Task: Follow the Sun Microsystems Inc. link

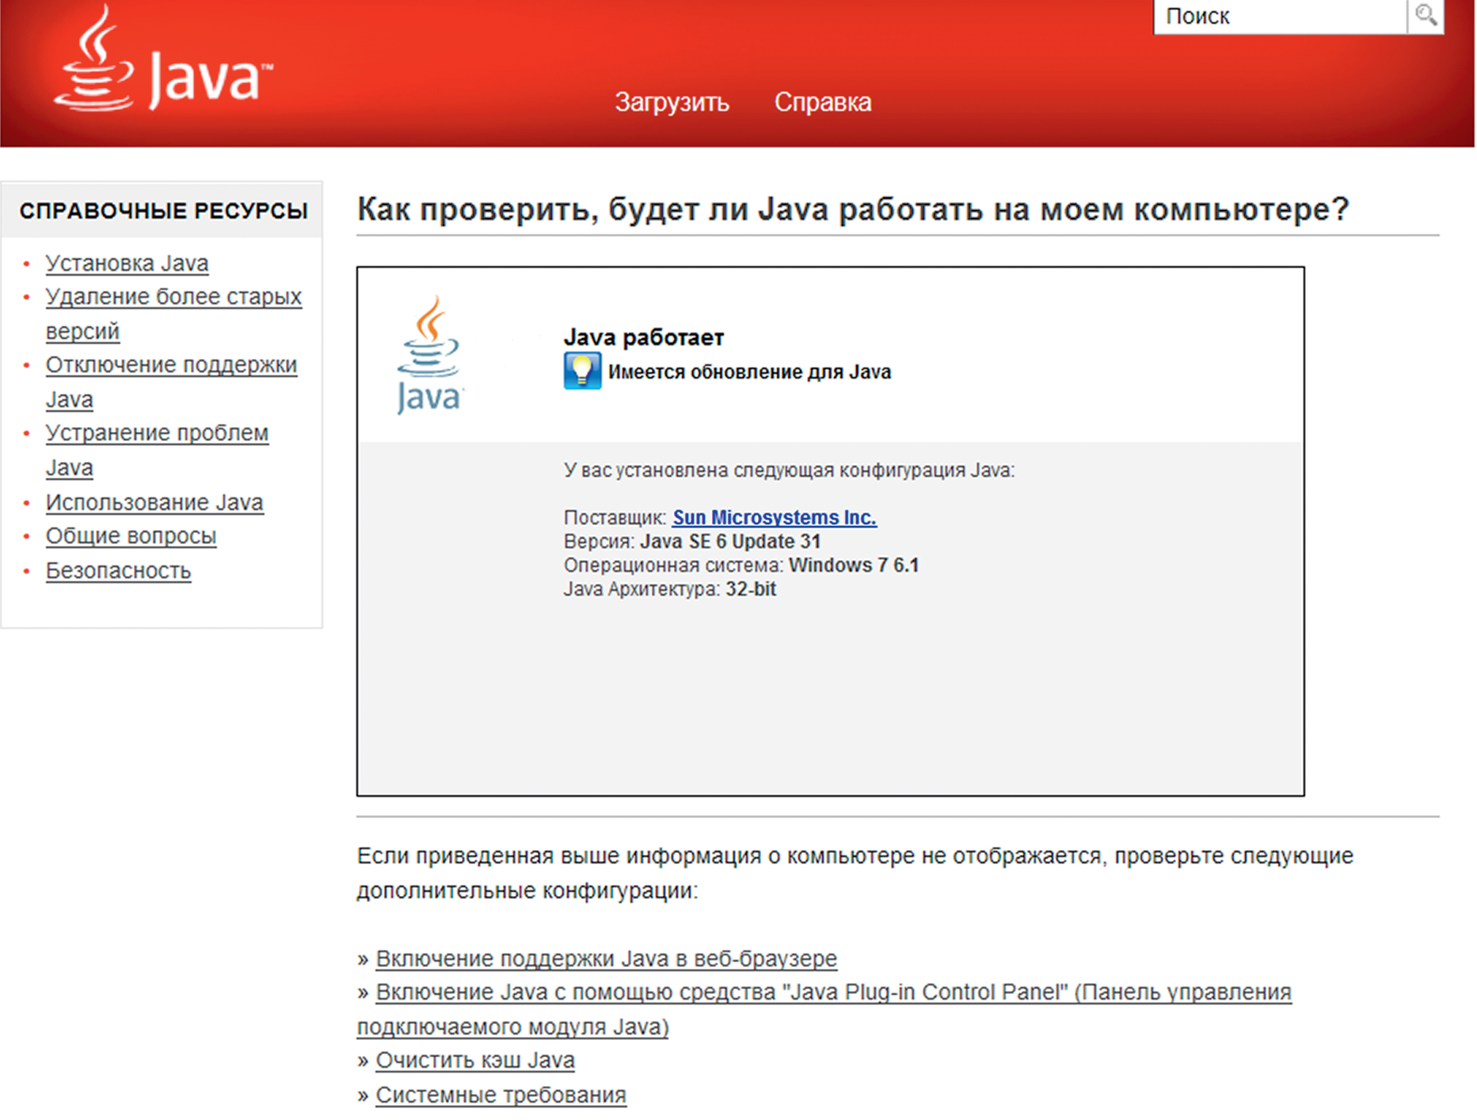Action: tap(774, 517)
